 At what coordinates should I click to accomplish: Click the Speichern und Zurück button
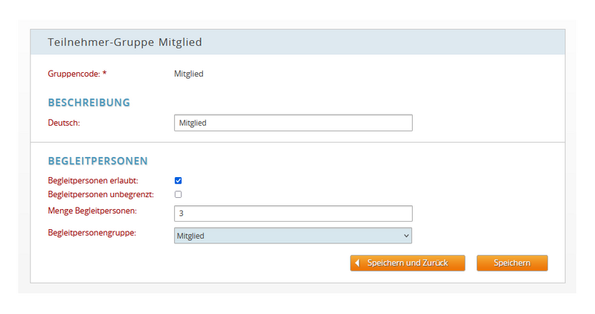408,263
